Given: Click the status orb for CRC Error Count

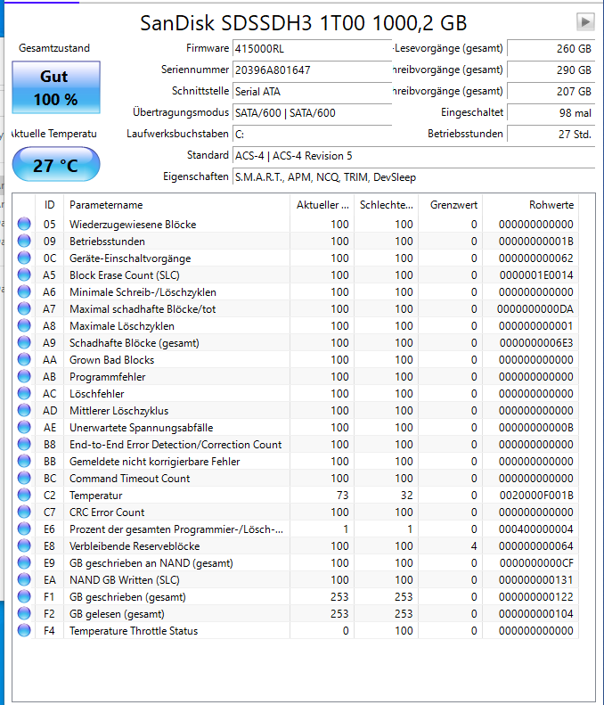Looking at the screenshot, I should [x=24, y=512].
